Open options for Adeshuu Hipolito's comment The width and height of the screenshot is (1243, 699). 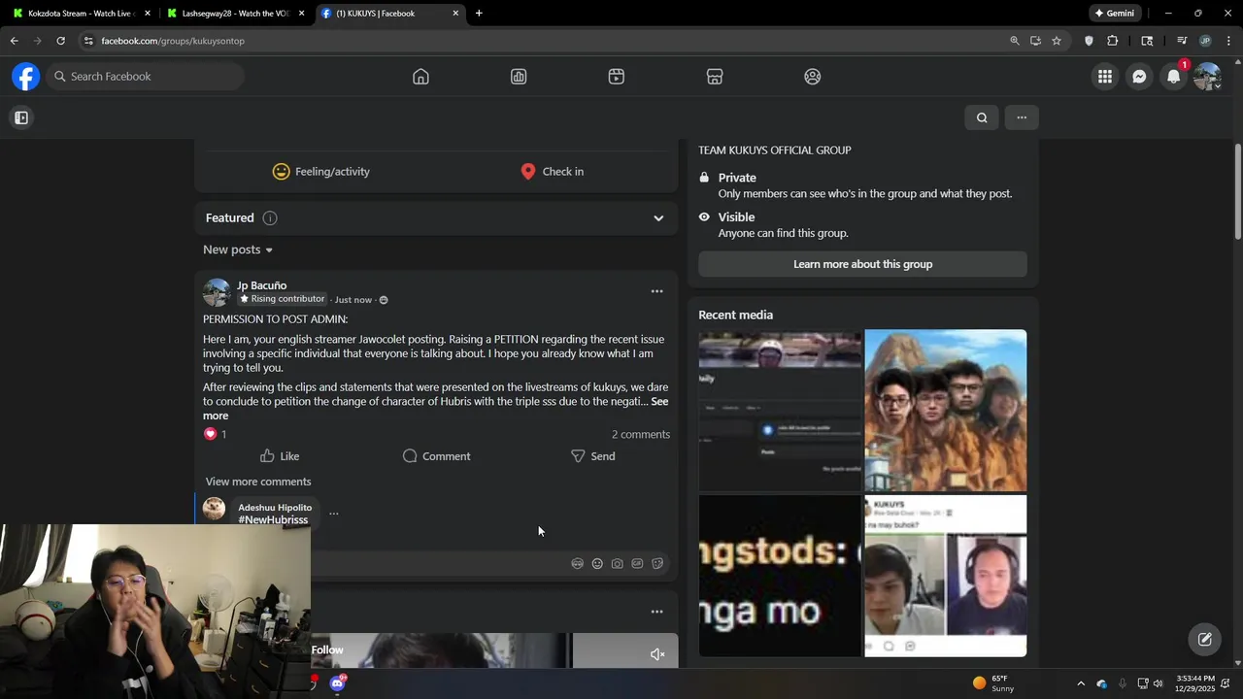point(333,514)
